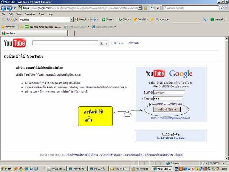Click the YouTube logo in page header
This screenshot has width=229, height=172.
pos(15,43)
